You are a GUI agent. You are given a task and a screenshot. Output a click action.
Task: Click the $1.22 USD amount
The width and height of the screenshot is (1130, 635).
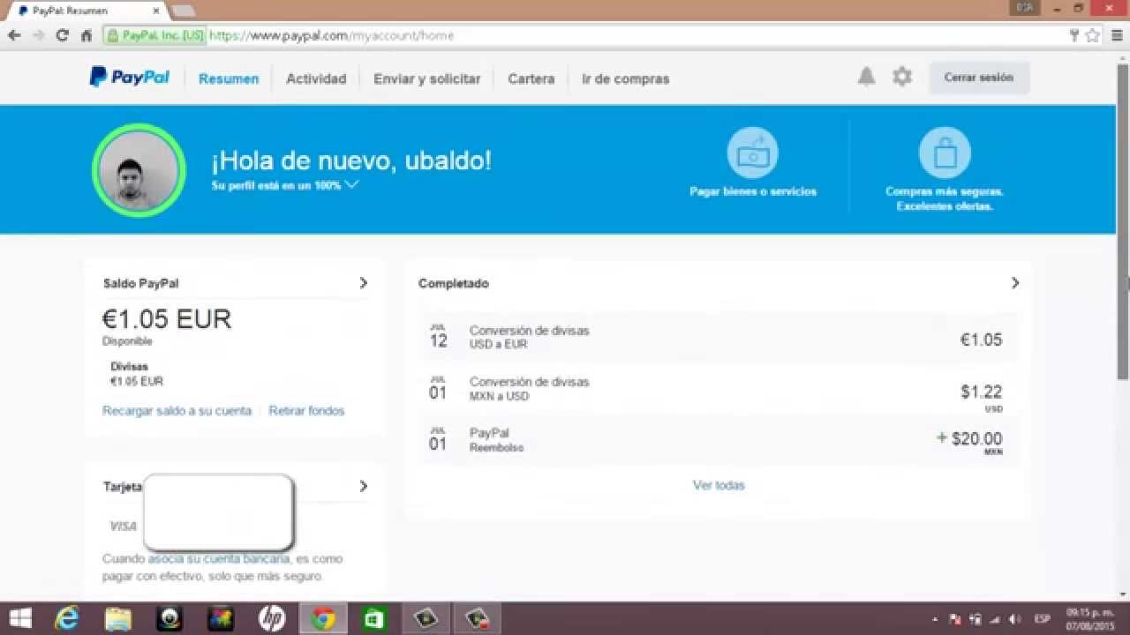982,397
